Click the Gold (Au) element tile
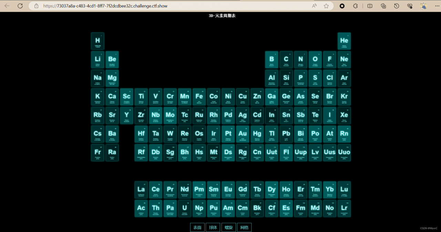This screenshot has width=441, height=232. pyautogui.click(x=243, y=134)
